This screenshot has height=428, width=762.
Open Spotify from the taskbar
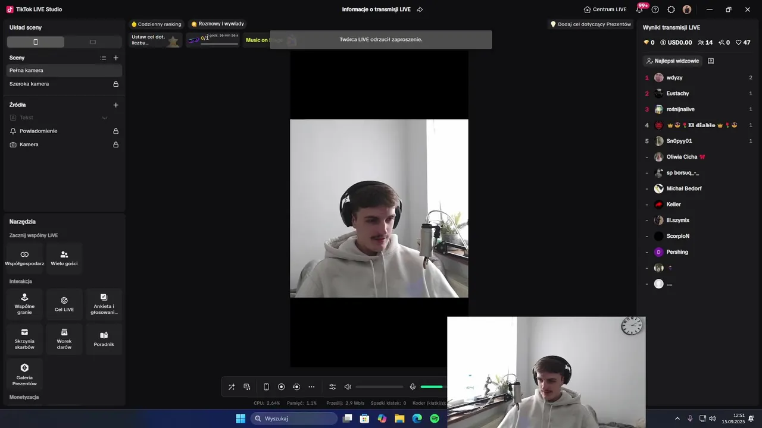pyautogui.click(x=435, y=418)
